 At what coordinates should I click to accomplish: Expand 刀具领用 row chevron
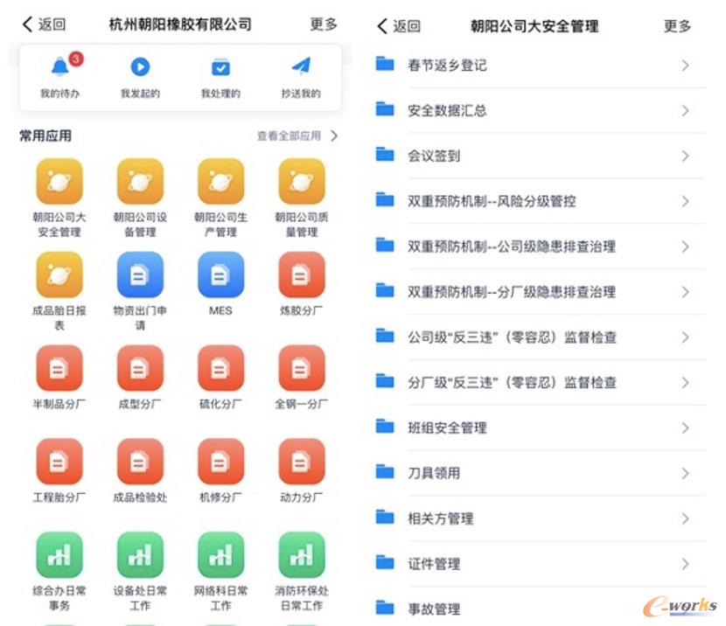[x=686, y=474]
